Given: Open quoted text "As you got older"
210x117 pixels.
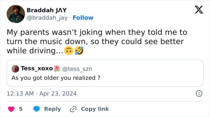Looking at the screenshot, I should click(x=56, y=78).
